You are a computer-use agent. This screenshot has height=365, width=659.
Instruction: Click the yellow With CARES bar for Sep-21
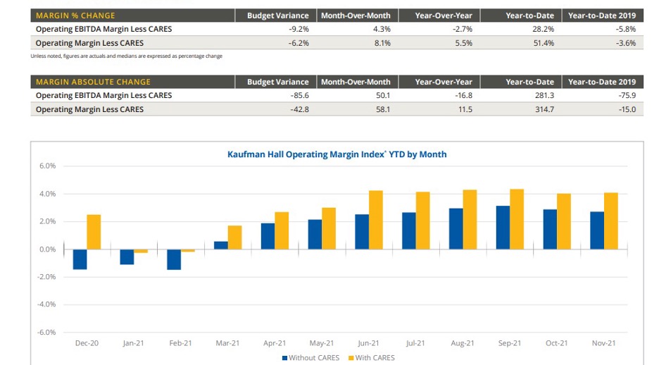[517, 220]
